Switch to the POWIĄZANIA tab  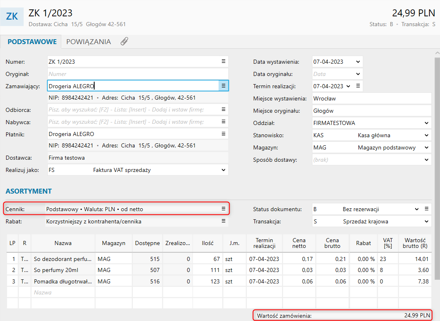[88, 42]
